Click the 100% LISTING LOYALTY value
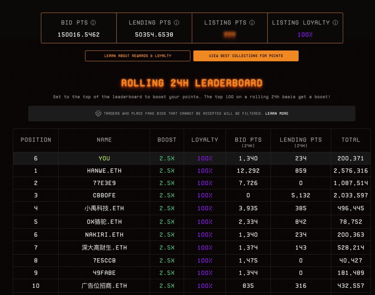Image resolution: width=375 pixels, height=295 pixels. click(x=305, y=34)
